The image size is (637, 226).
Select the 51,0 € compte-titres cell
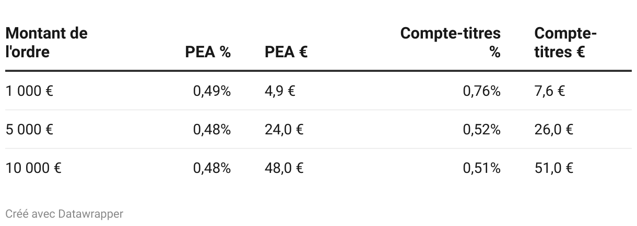(x=553, y=168)
